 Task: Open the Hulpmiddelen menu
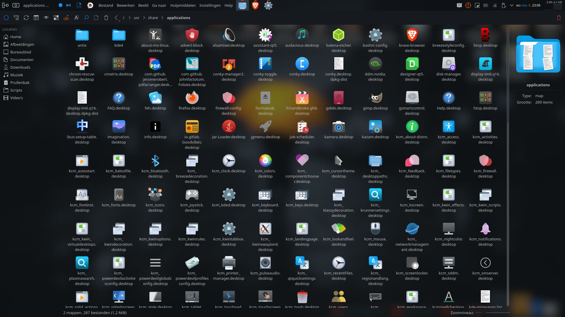(x=183, y=5)
